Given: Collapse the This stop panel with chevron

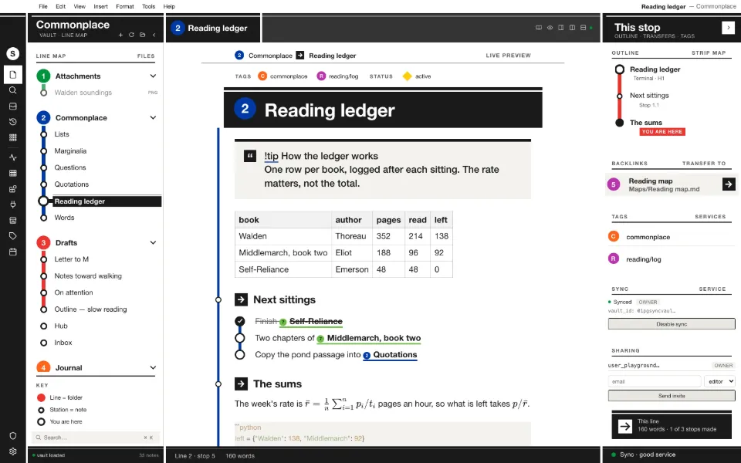Looking at the screenshot, I should tap(728, 28).
